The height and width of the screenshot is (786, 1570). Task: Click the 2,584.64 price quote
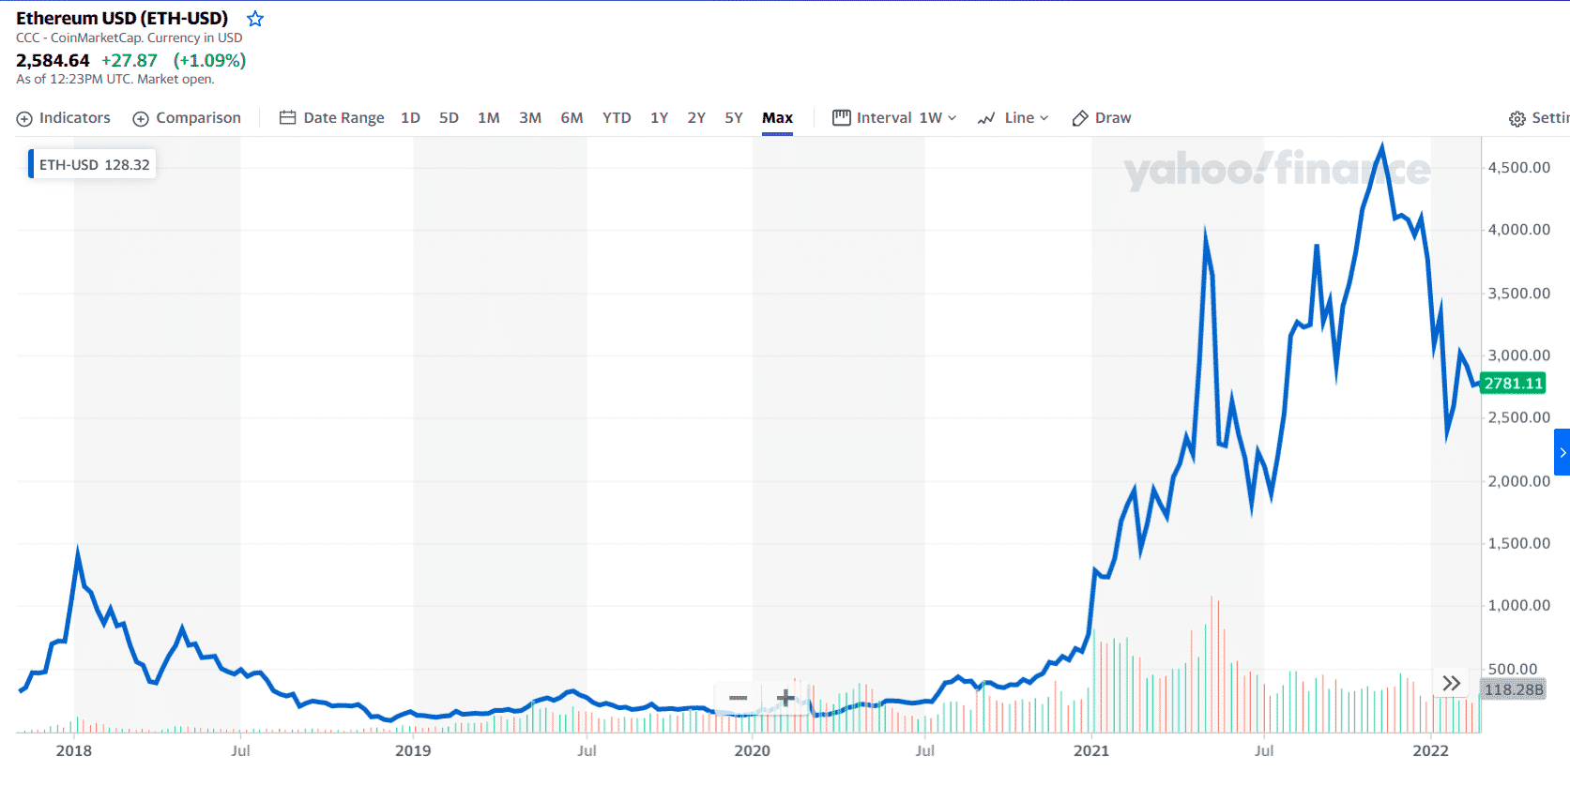[53, 61]
